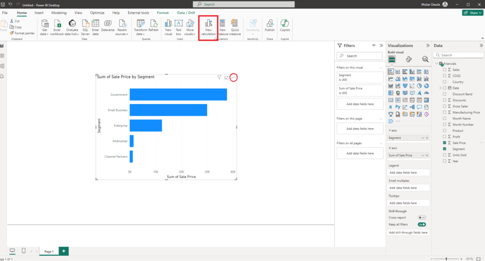Open the View ribbon tab
Screen dimensions: 485x261
[x=78, y=13]
